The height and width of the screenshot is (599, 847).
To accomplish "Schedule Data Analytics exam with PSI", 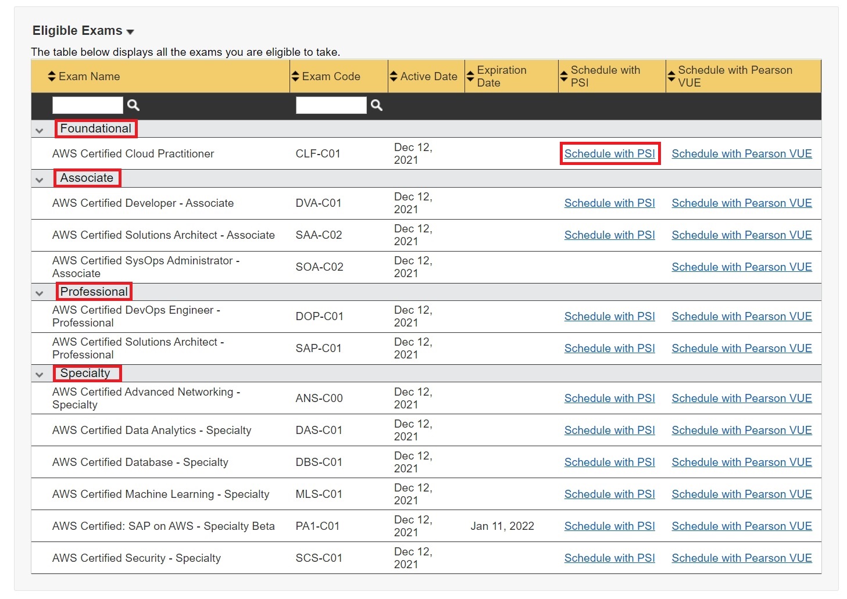I will [610, 430].
